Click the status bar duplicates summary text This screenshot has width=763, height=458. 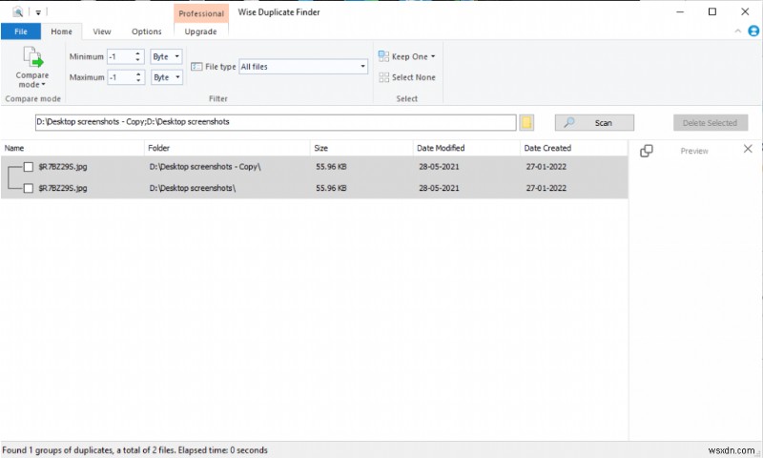coord(134,450)
